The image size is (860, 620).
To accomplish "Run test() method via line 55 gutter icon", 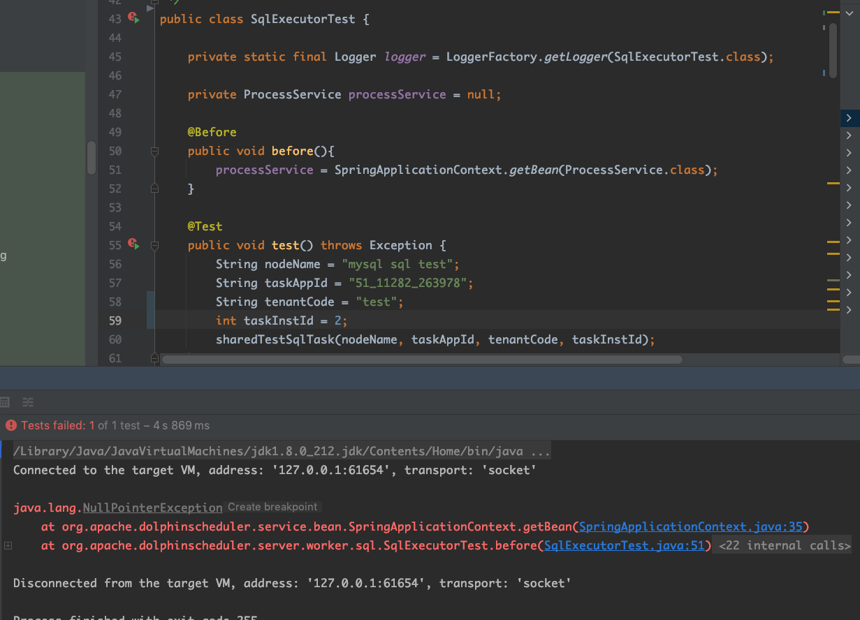I will click(133, 244).
